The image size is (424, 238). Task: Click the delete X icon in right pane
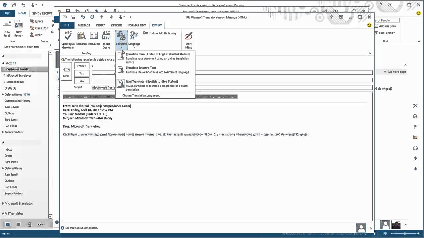(x=415, y=106)
